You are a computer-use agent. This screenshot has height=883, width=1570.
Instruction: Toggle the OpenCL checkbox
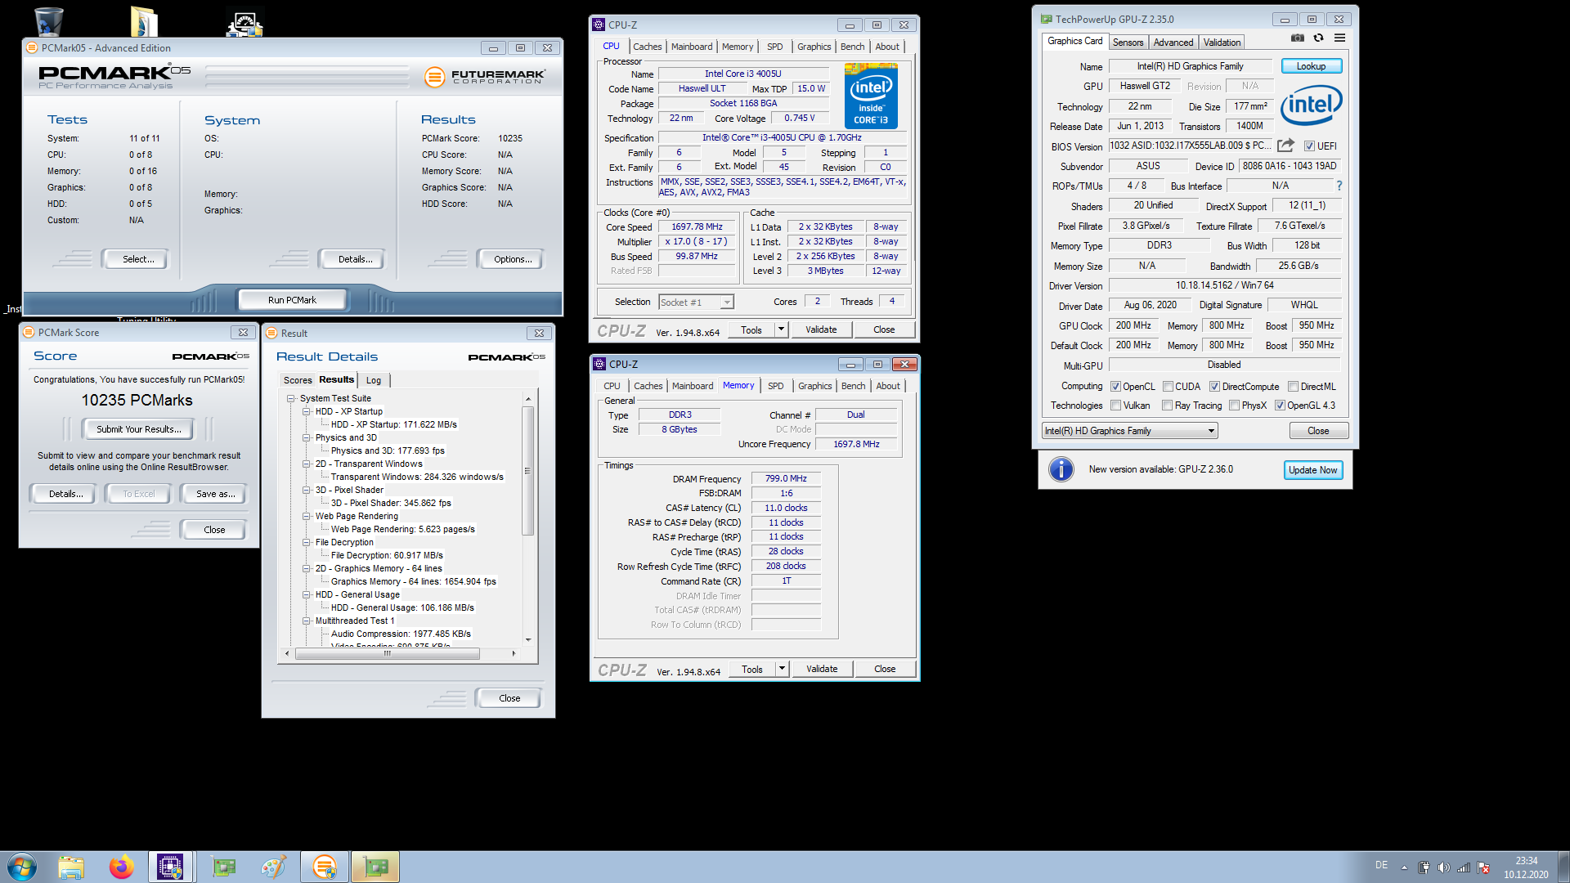pos(1115,387)
